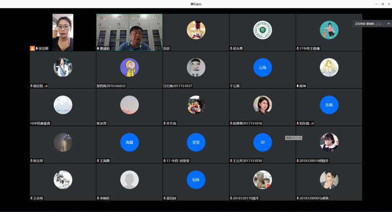Image resolution: width=392 pixels, height=212 pixels.
Task: Click the 郑西雨2016166022 cartoon avatar
Action: pyautogui.click(x=129, y=68)
